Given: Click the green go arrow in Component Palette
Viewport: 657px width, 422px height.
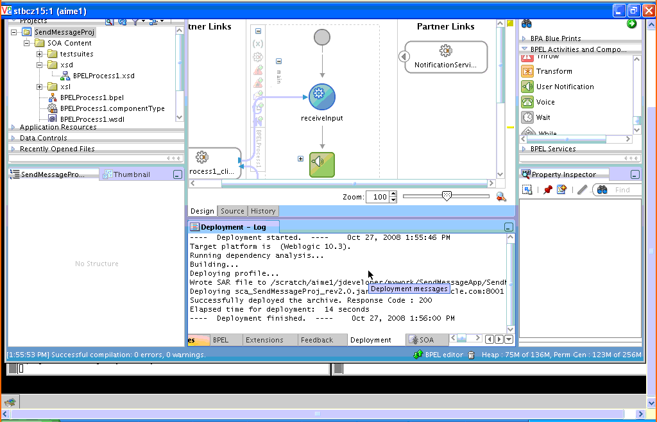Looking at the screenshot, I should click(631, 24).
